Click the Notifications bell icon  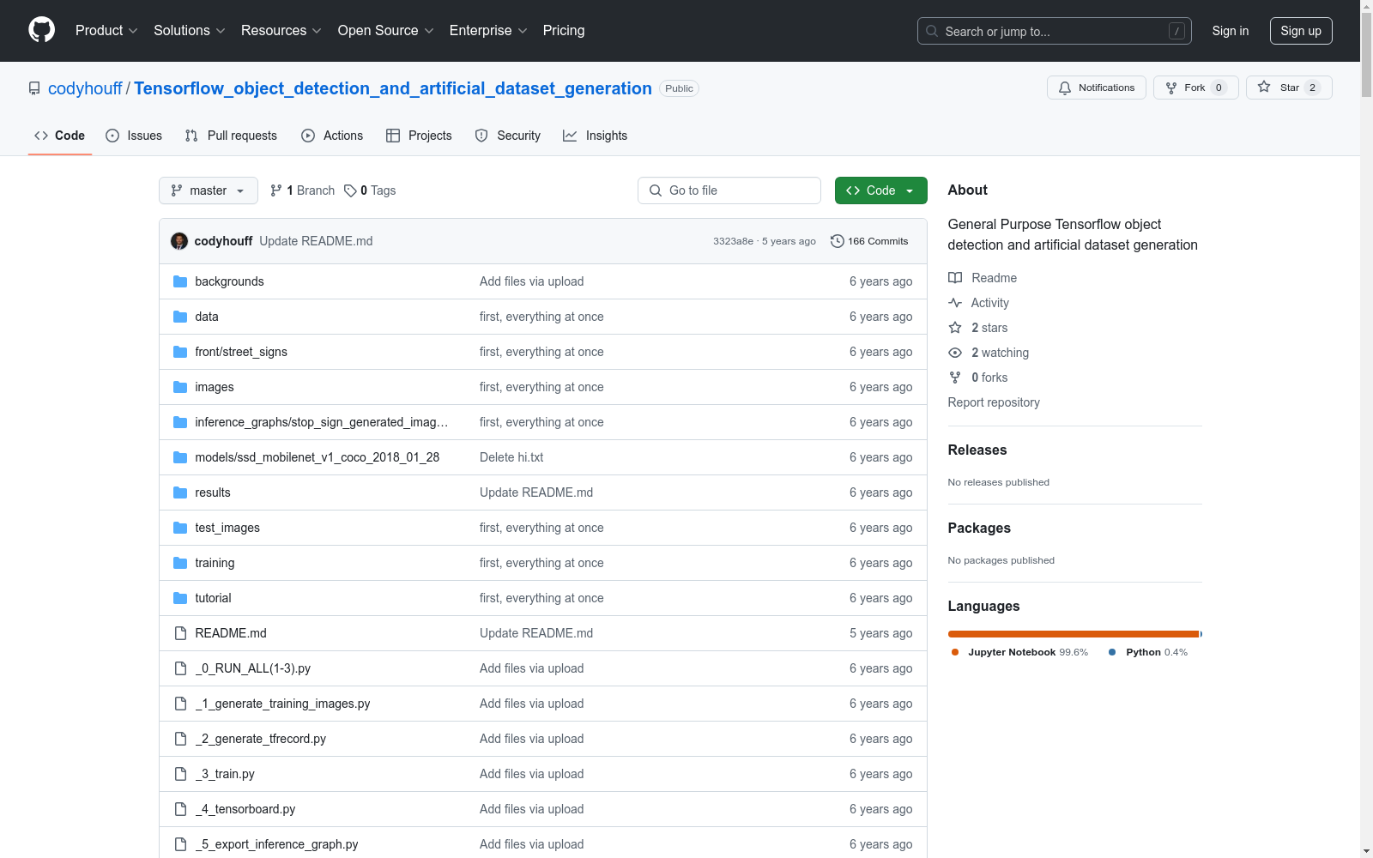[1065, 88]
